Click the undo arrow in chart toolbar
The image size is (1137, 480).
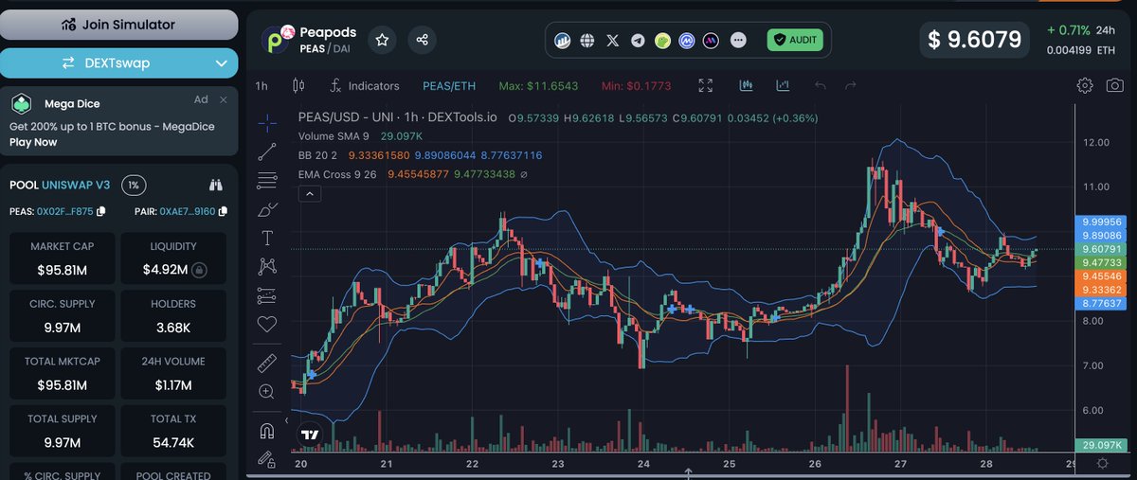coord(821,86)
